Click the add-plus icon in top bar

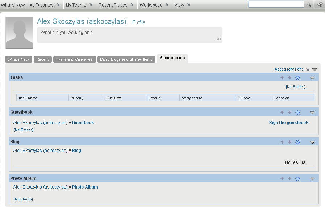(x=320, y=4)
